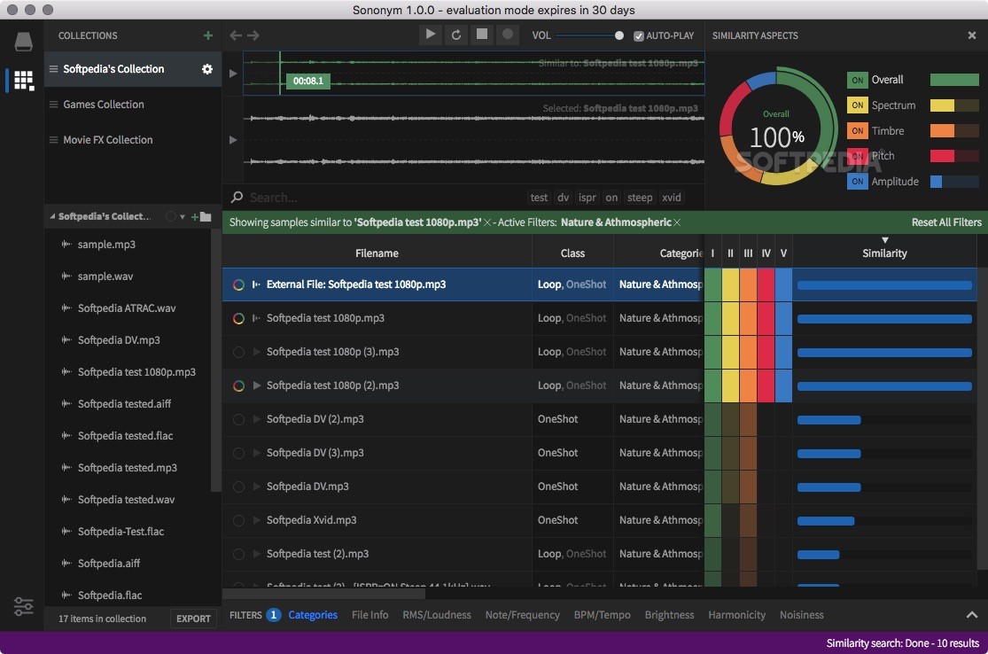Open the grid collections view sidebar icon
Viewport: 988px width, 654px height.
[x=24, y=80]
